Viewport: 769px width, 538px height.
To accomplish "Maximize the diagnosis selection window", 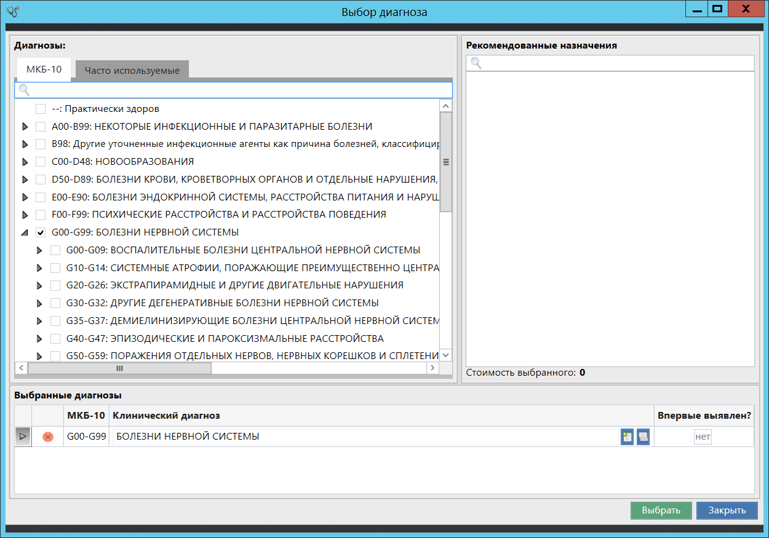I will (717, 9).
